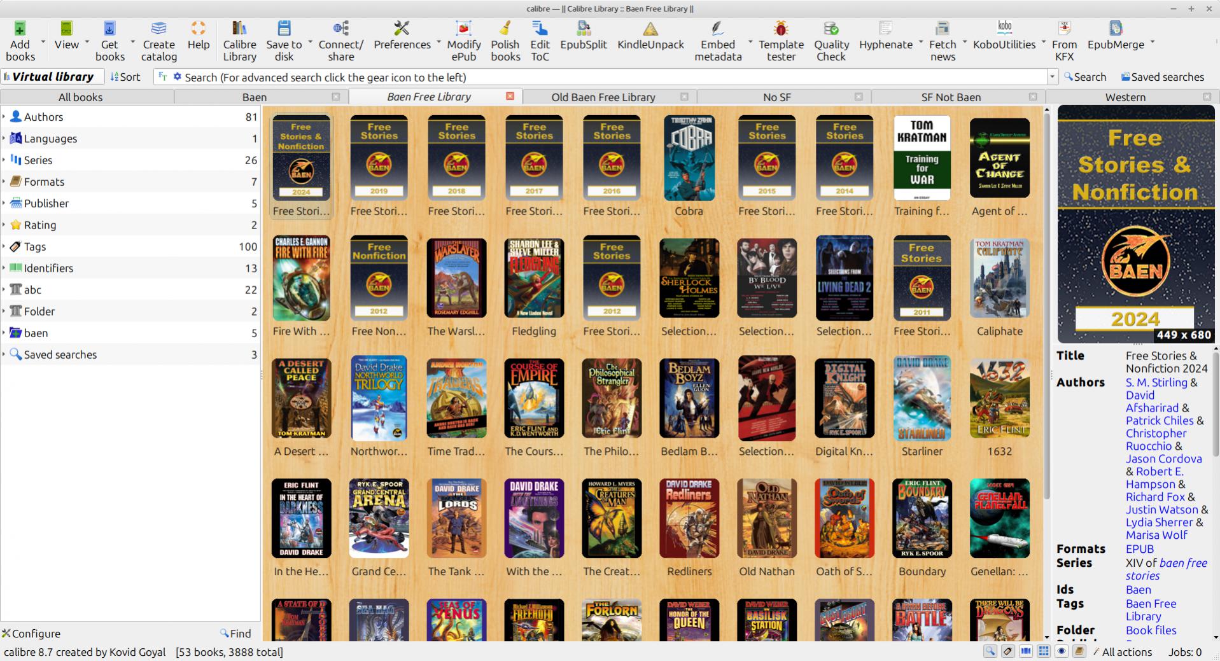Click the All actions button
Viewport: 1220px width, 661px height.
tap(1123, 652)
